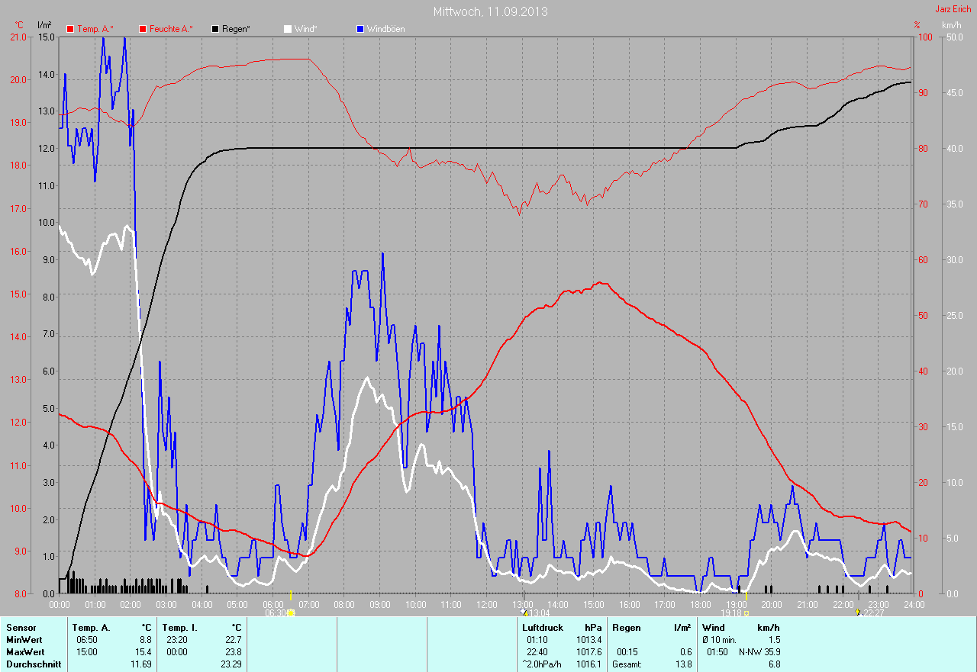Click the 100 humidity axis label
The image size is (977, 672).
click(924, 37)
